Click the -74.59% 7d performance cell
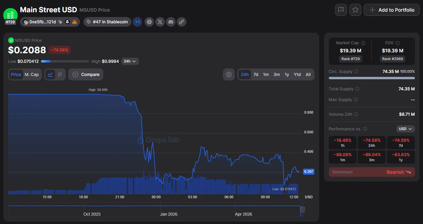 401,143
